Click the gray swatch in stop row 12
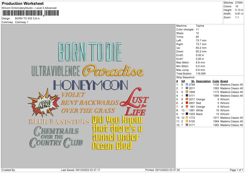This screenshot has width=245, height=173. click(x=187, y=125)
